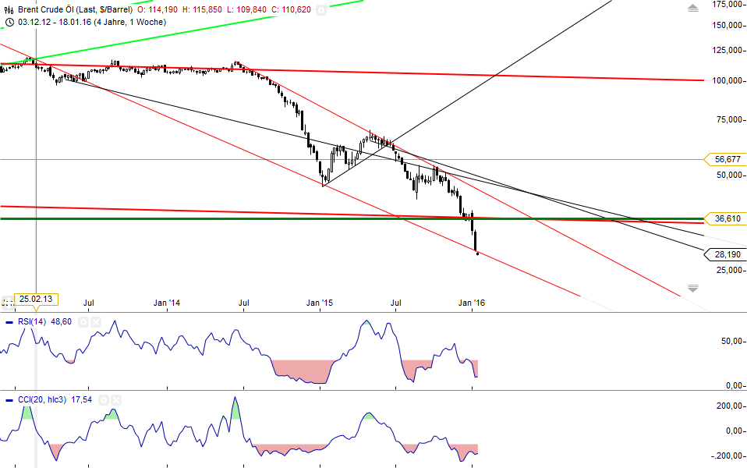Click the scroll-down arrow on the price axis
747x468 pixels.
click(692, 287)
